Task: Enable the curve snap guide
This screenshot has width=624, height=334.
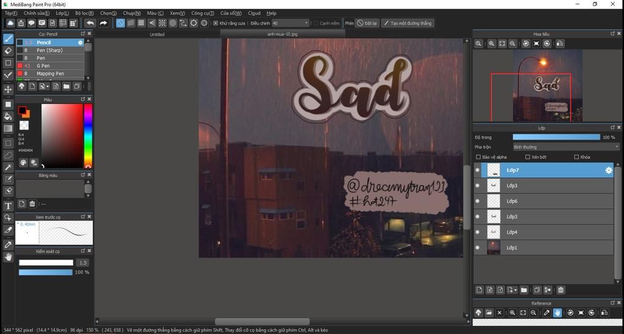Action: pyautogui.click(x=183, y=23)
